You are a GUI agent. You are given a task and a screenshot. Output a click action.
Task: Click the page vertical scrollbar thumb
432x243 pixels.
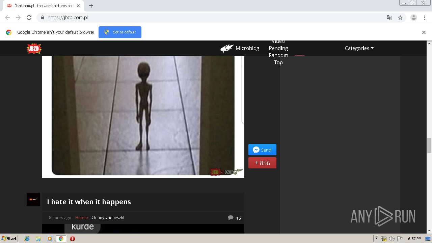(429, 145)
